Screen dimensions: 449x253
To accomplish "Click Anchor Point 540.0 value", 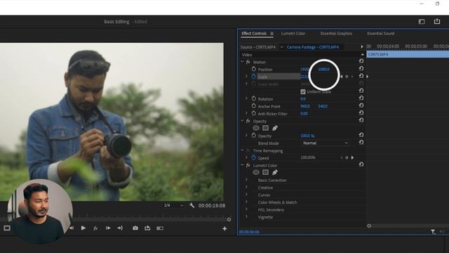I will coord(323,106).
